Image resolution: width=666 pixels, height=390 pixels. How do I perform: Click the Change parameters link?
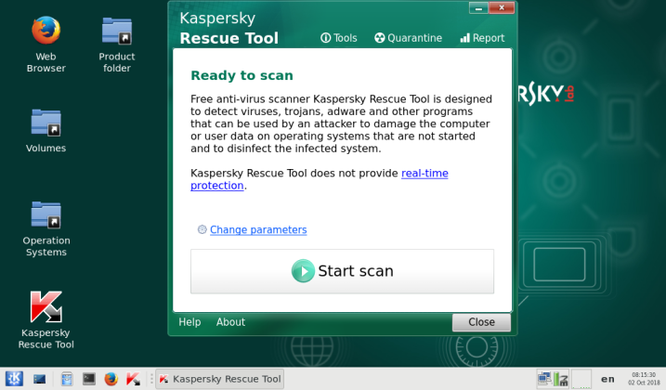258,230
